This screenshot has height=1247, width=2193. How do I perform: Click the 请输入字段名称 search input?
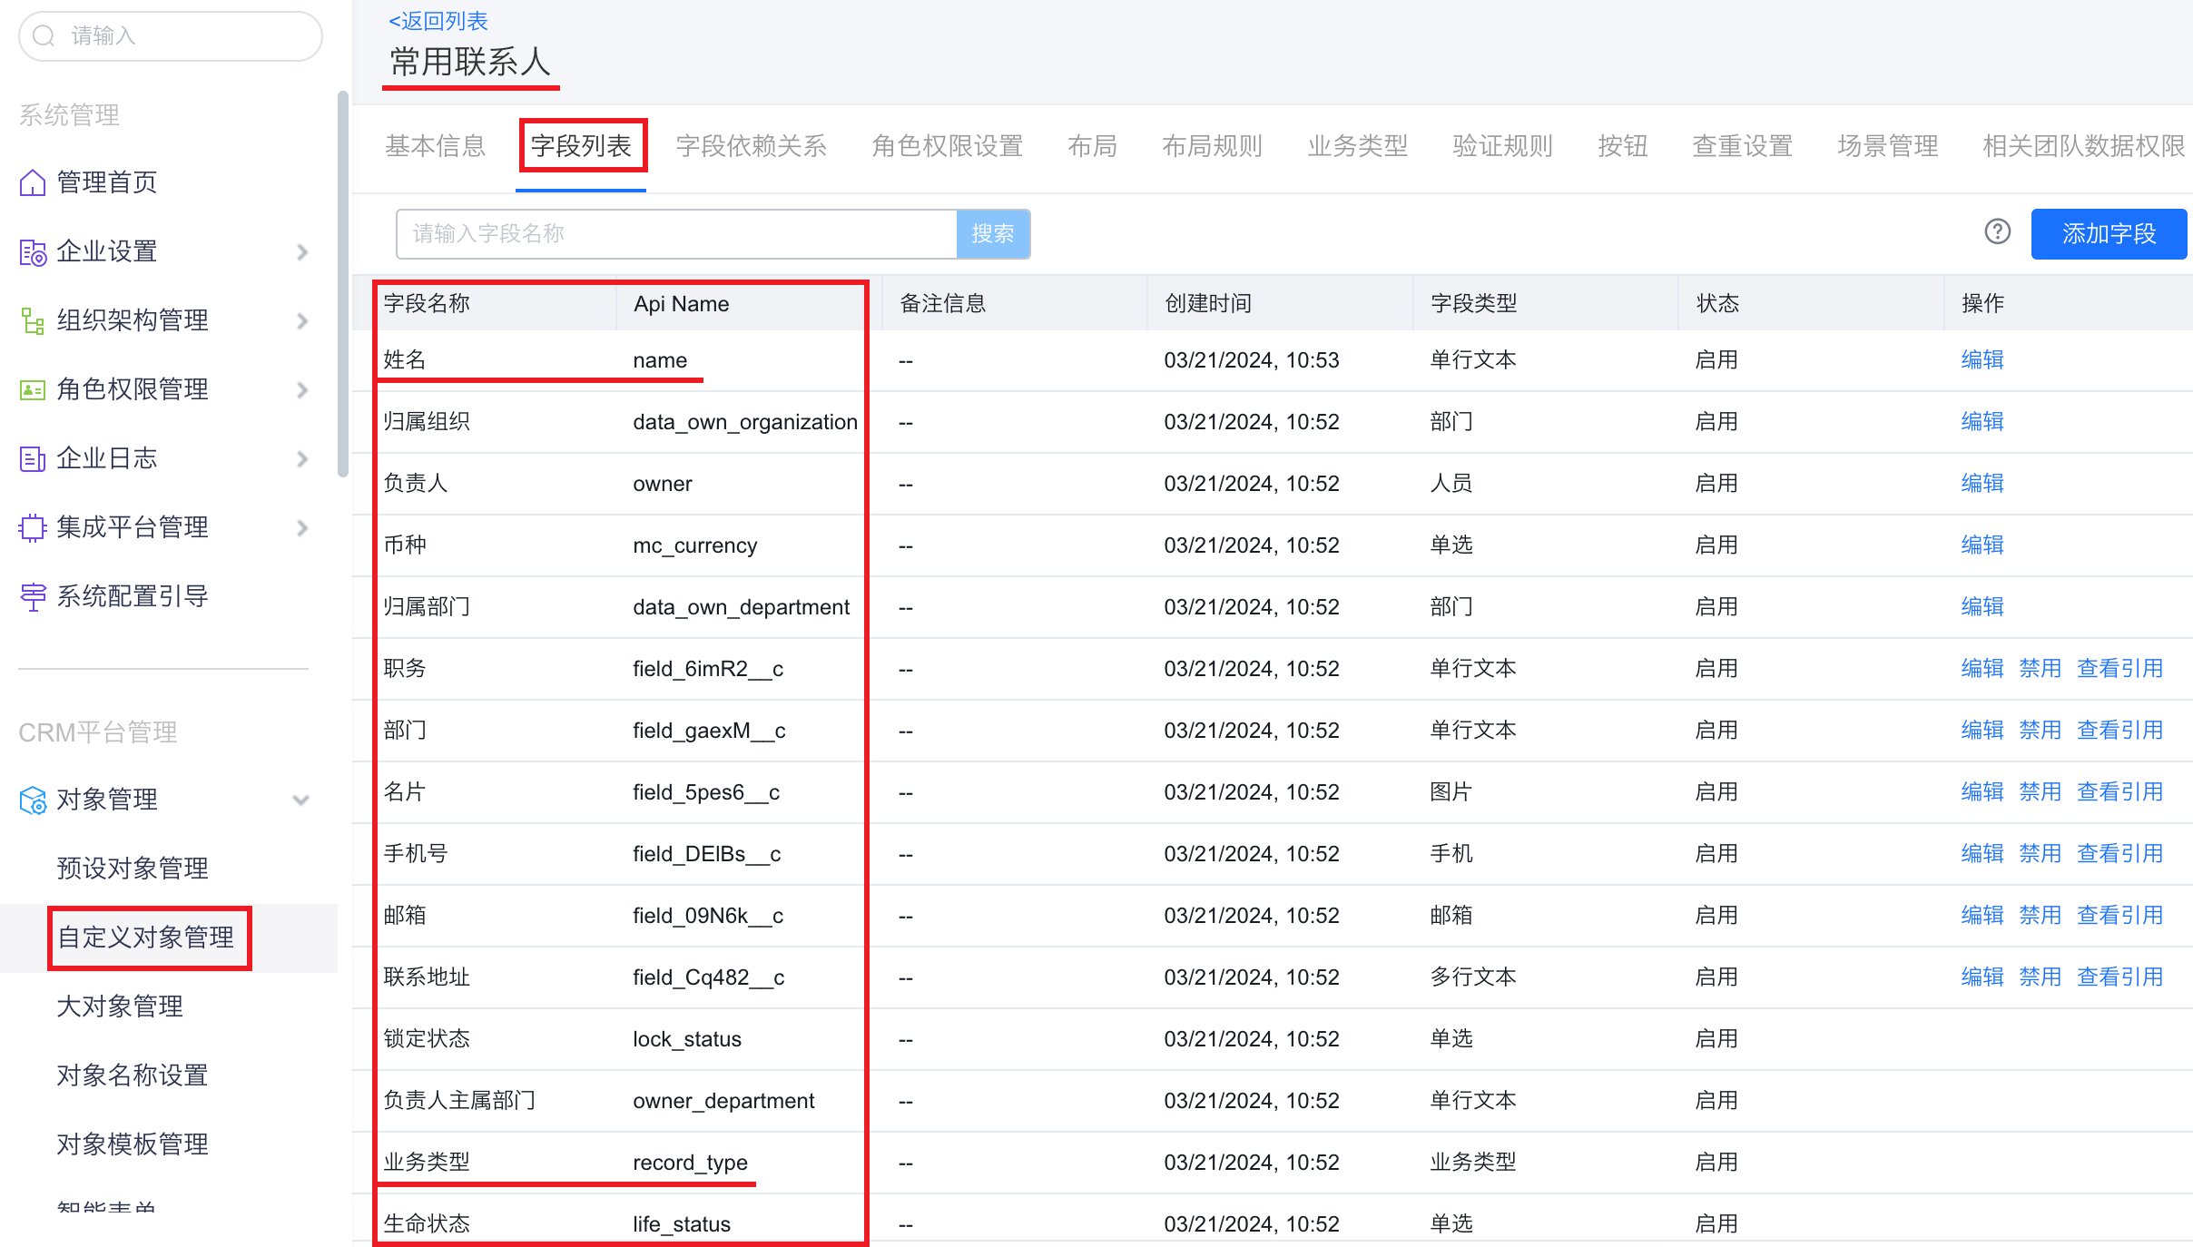click(676, 234)
